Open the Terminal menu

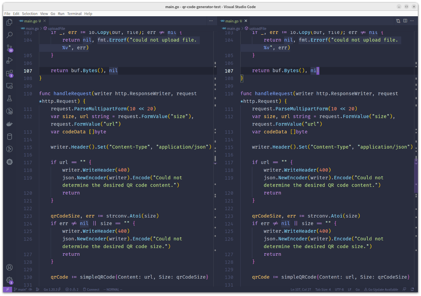coord(74,14)
